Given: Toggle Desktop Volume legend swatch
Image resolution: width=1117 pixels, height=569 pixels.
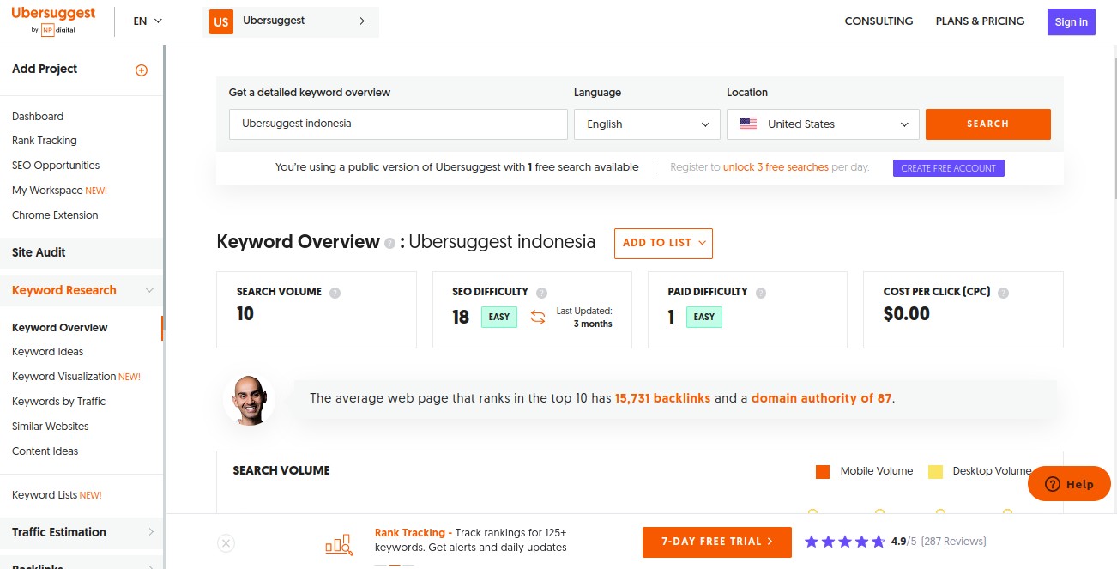Looking at the screenshot, I should pos(935,471).
